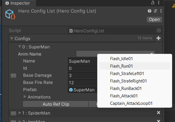This screenshot has width=175, height=122.
Task: Remove the SpiderMan entry with X
Action: [x=158, y=113]
